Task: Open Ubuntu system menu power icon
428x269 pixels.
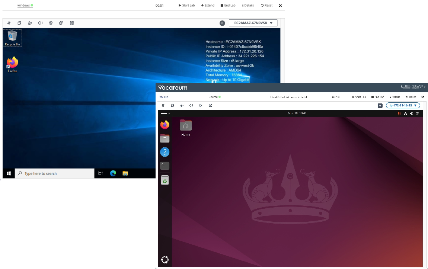Action: (417, 113)
